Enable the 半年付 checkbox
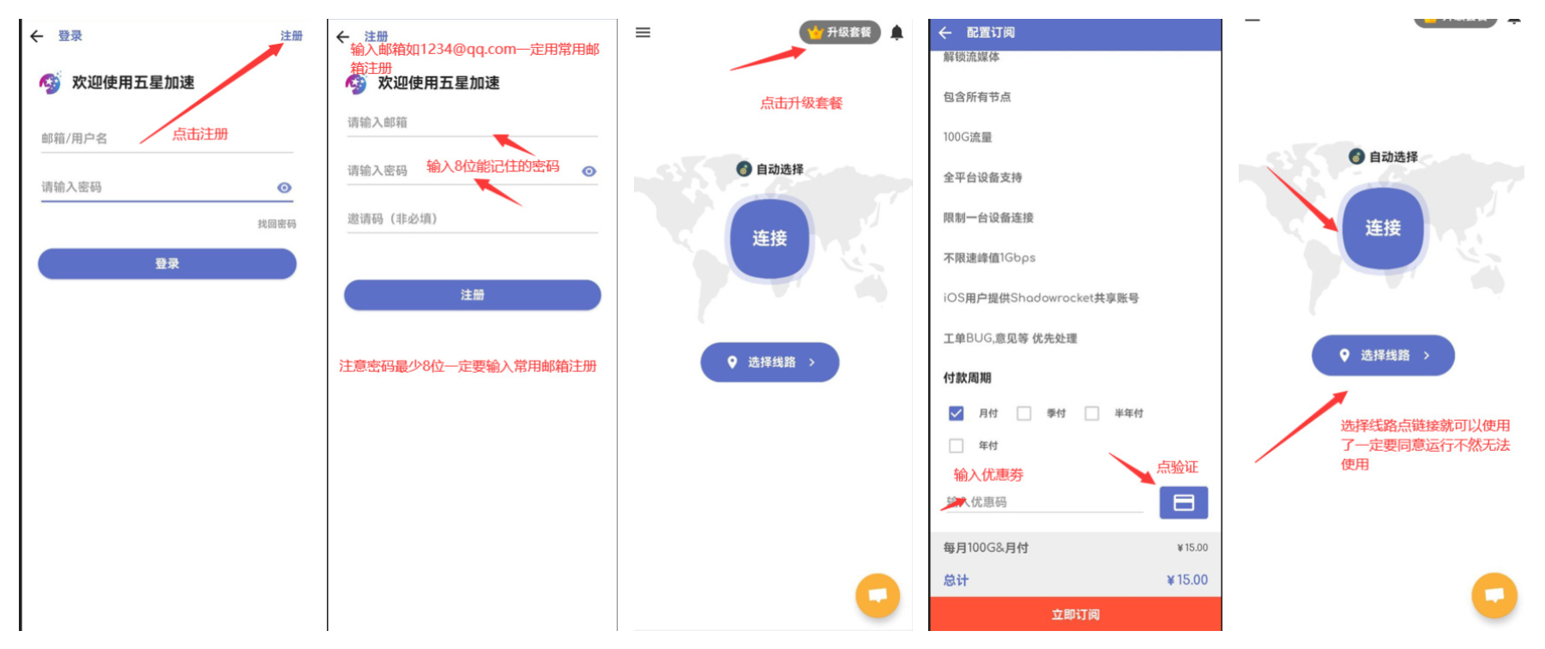1545x649 pixels. click(1091, 413)
